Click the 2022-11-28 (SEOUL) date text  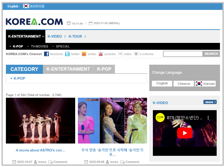point(107,23)
